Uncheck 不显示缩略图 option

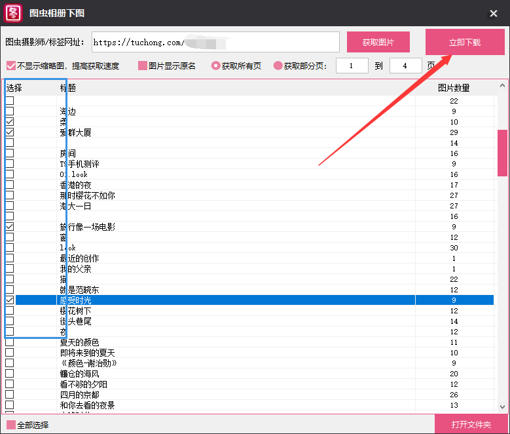pos(10,66)
